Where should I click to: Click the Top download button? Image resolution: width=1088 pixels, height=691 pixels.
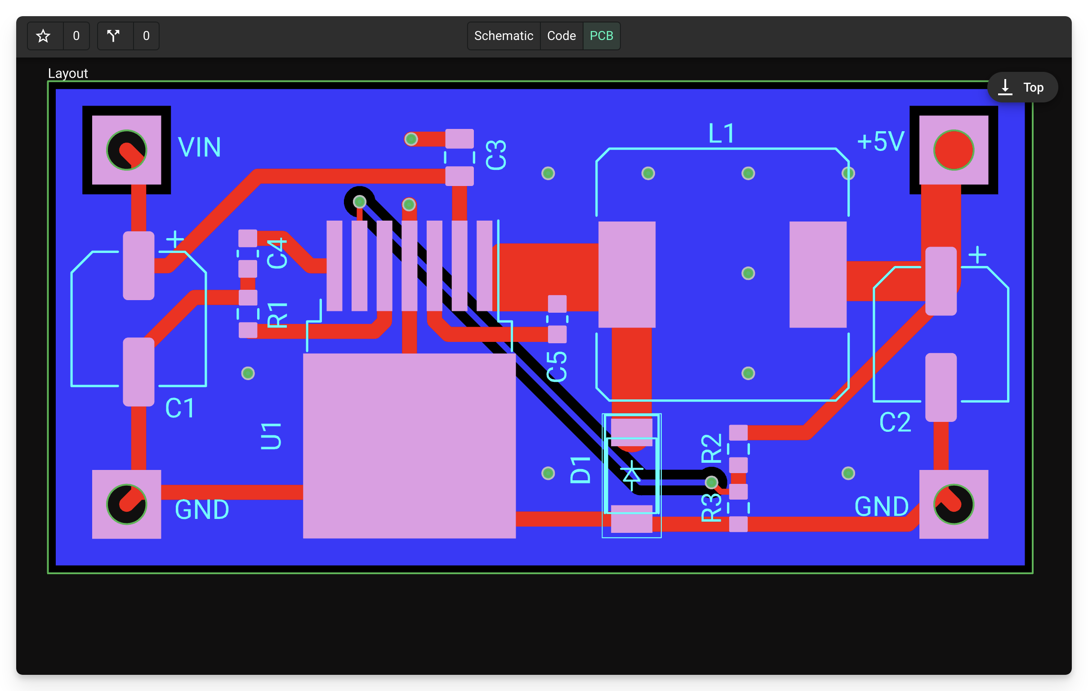tap(1022, 87)
